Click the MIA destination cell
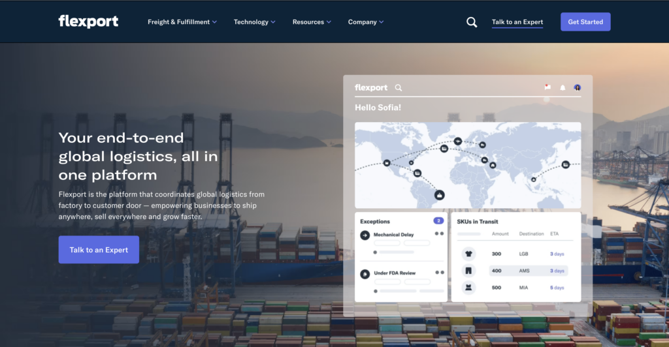Viewport: 669px width, 347px height. (x=523, y=288)
